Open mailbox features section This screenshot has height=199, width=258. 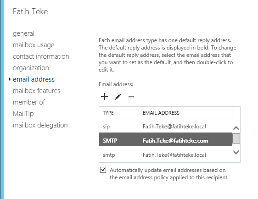(37, 91)
